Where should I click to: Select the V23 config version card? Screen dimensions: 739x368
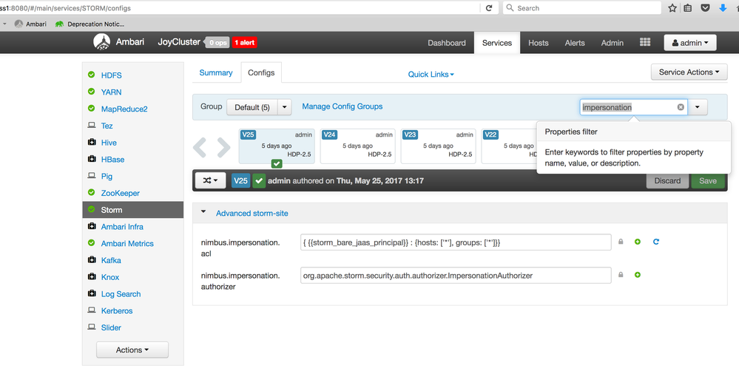tap(439, 146)
